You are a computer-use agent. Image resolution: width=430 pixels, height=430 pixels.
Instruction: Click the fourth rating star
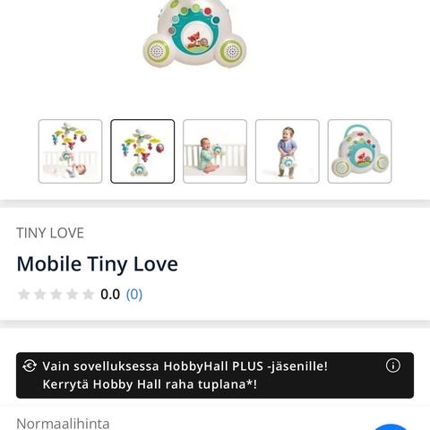[x=73, y=295]
